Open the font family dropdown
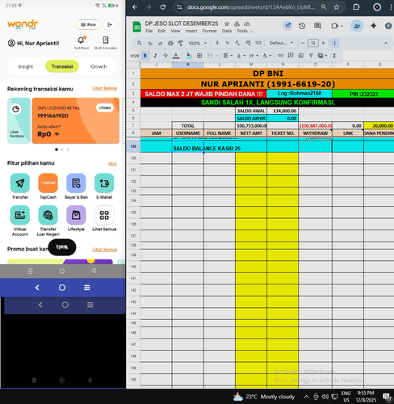The width and height of the screenshot is (394, 404). [281, 43]
